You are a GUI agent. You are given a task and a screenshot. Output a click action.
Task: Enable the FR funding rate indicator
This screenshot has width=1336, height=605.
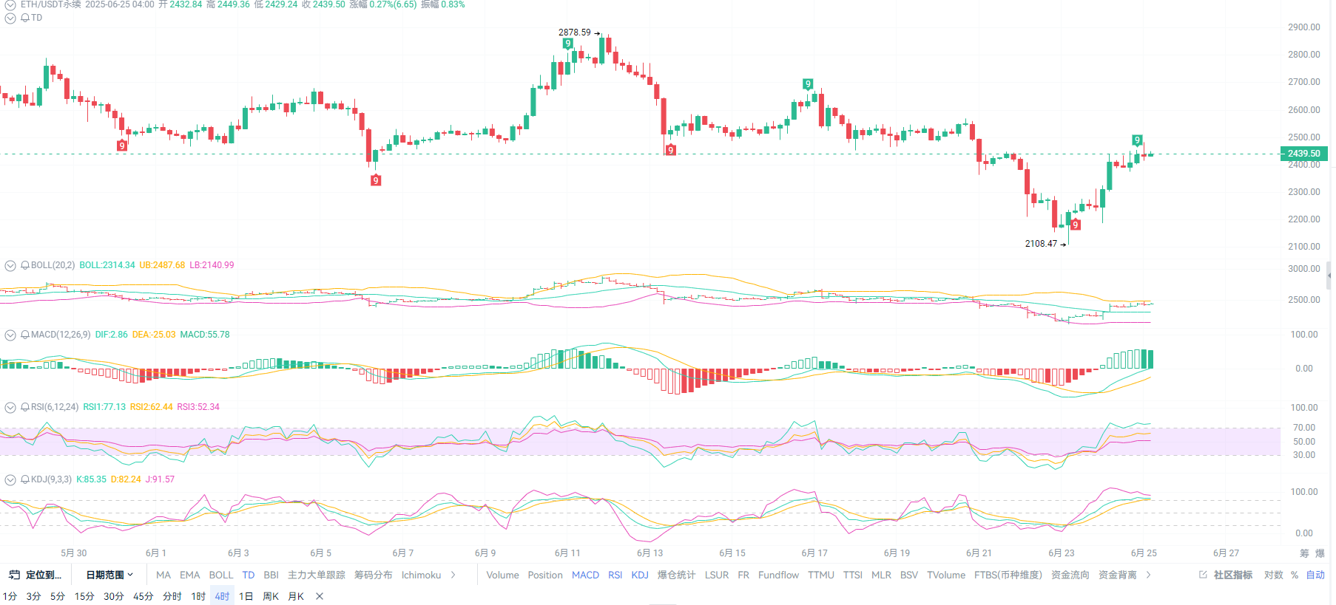[743, 575]
